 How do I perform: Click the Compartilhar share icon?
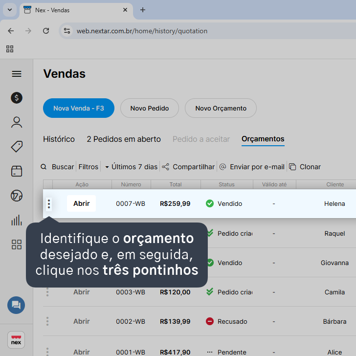[165, 167]
